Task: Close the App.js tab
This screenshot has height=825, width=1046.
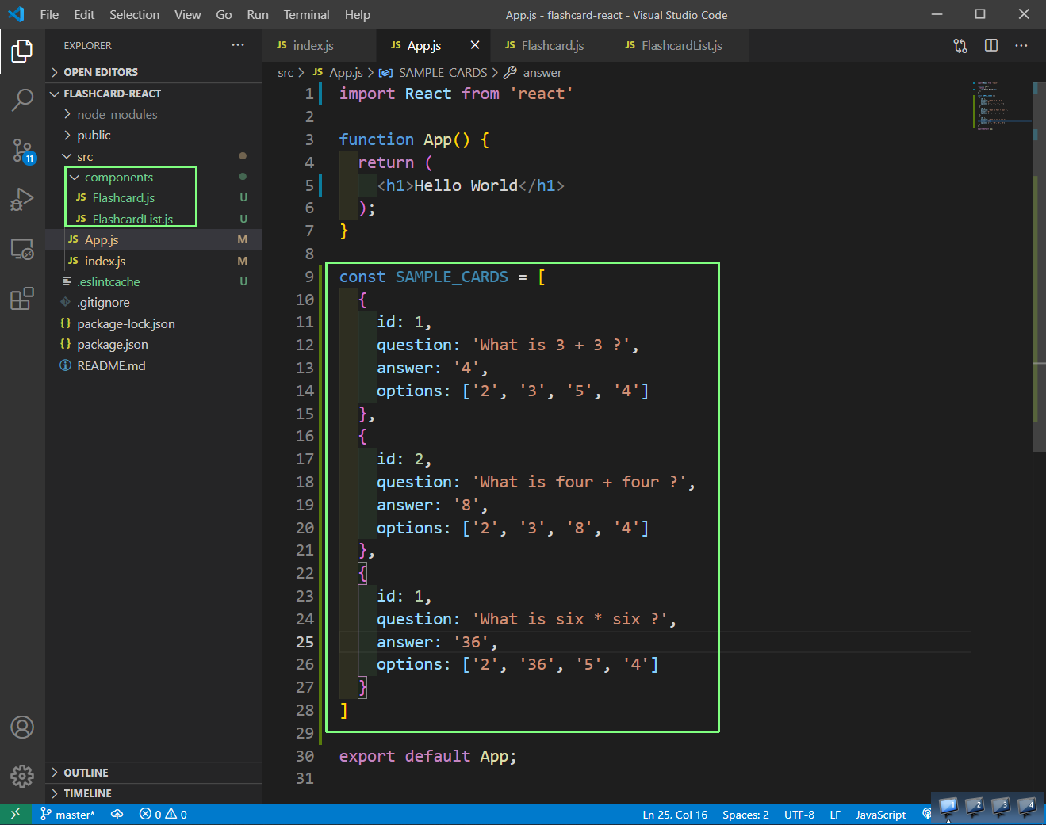Action: [x=475, y=45]
